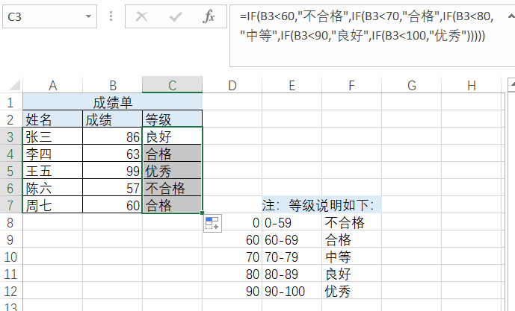This screenshot has width=515, height=311.
Task: Click the Cancel (X) formula icon
Action: click(141, 16)
